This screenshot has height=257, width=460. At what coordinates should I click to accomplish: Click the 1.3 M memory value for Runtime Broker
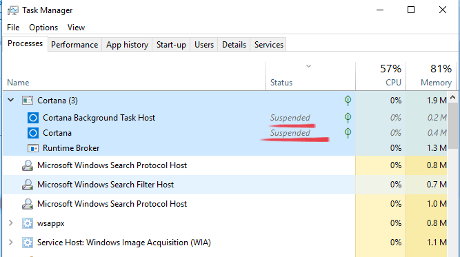click(x=437, y=148)
